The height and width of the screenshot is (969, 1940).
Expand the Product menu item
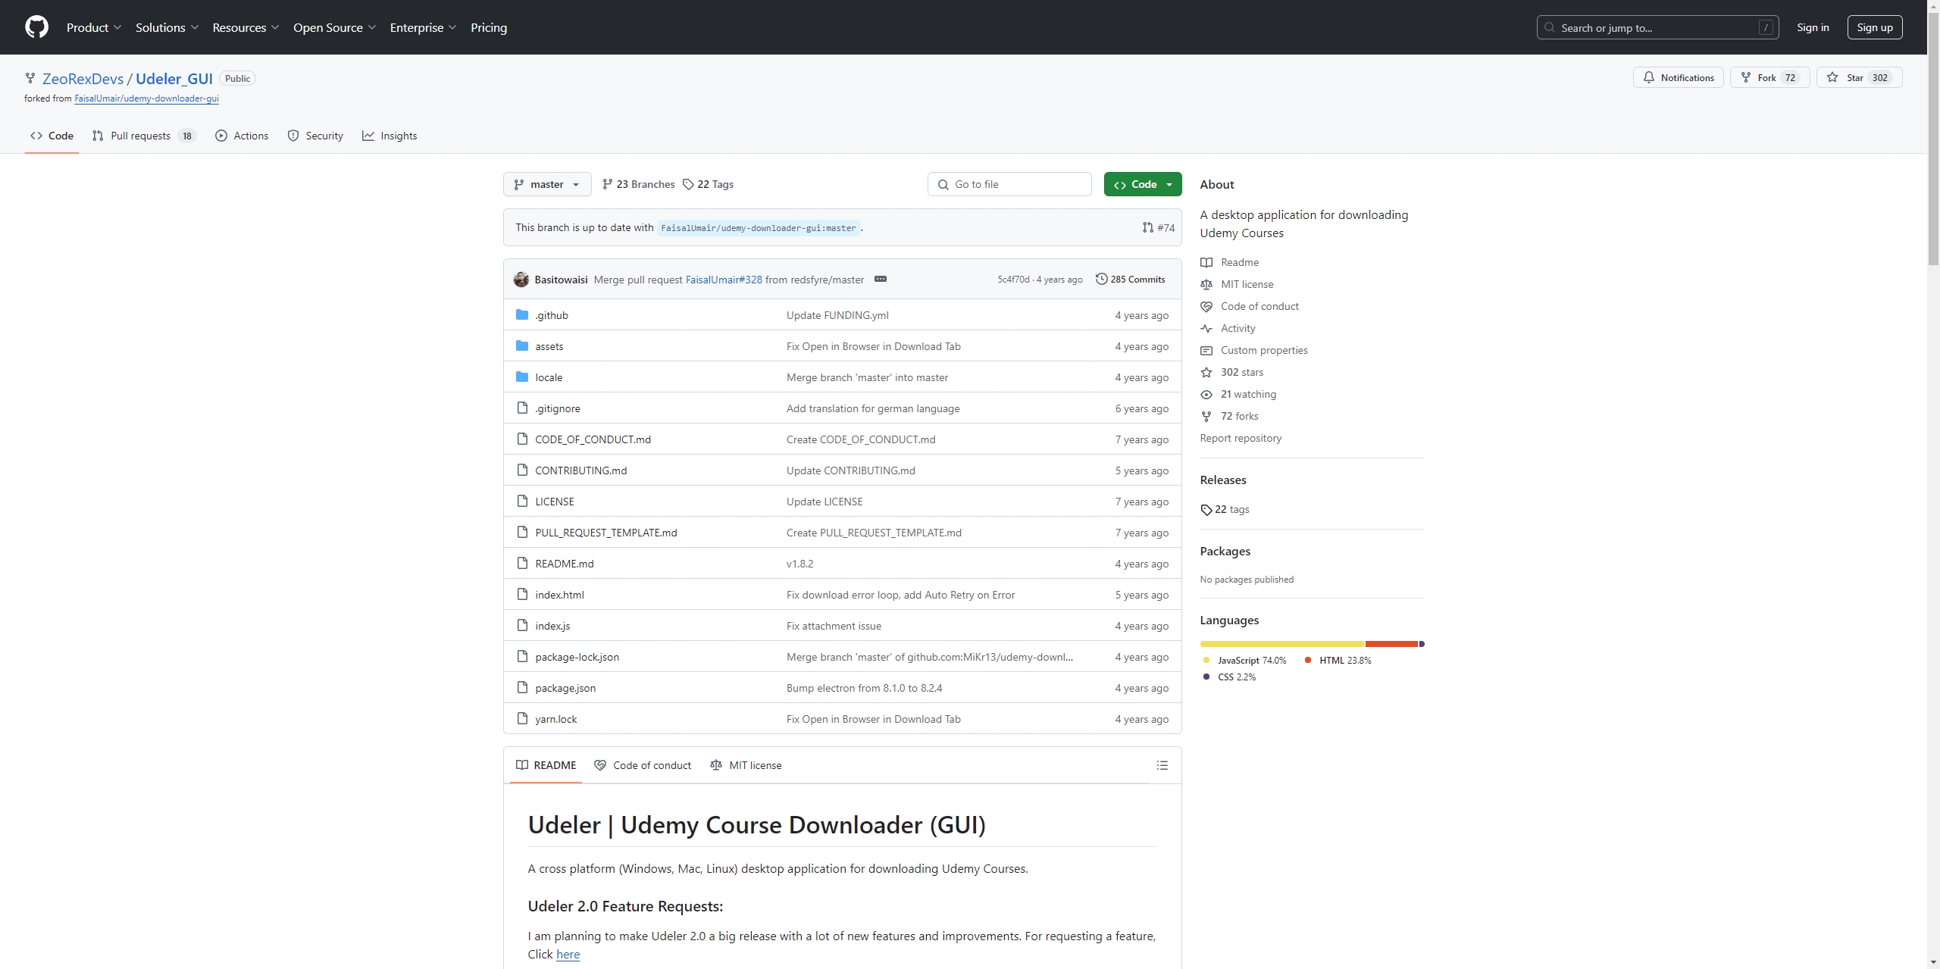tap(92, 27)
